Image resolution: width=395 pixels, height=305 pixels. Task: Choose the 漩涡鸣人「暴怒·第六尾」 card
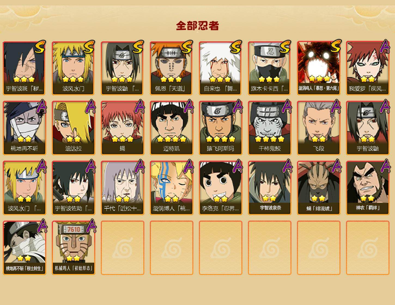coord(318,68)
